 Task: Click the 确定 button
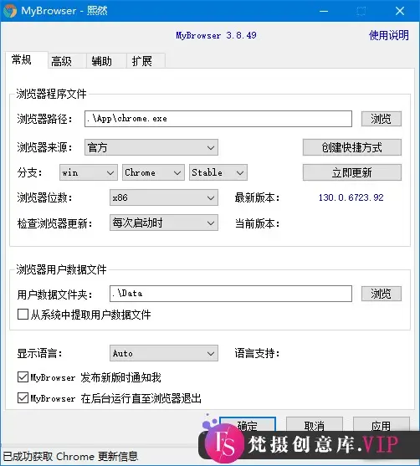(248, 425)
